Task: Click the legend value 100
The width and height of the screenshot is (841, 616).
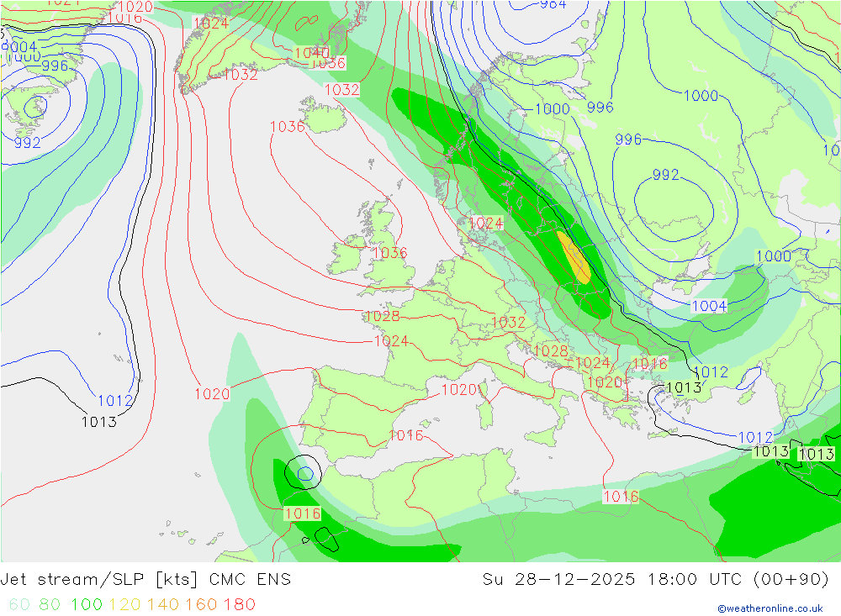Action: point(87,604)
